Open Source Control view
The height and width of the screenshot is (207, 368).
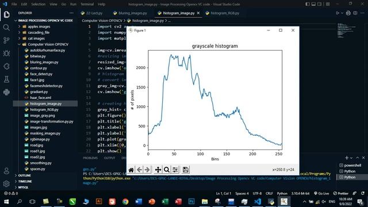[x=6, y=40]
